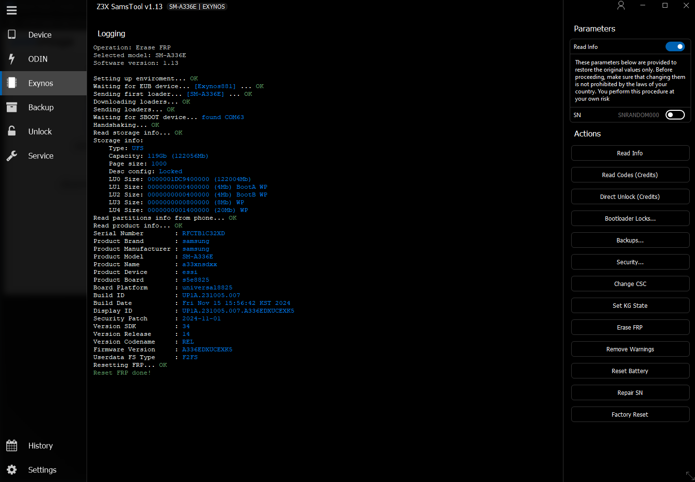Click the Erase FRP button
Image resolution: width=695 pixels, height=482 pixels.
click(630, 327)
